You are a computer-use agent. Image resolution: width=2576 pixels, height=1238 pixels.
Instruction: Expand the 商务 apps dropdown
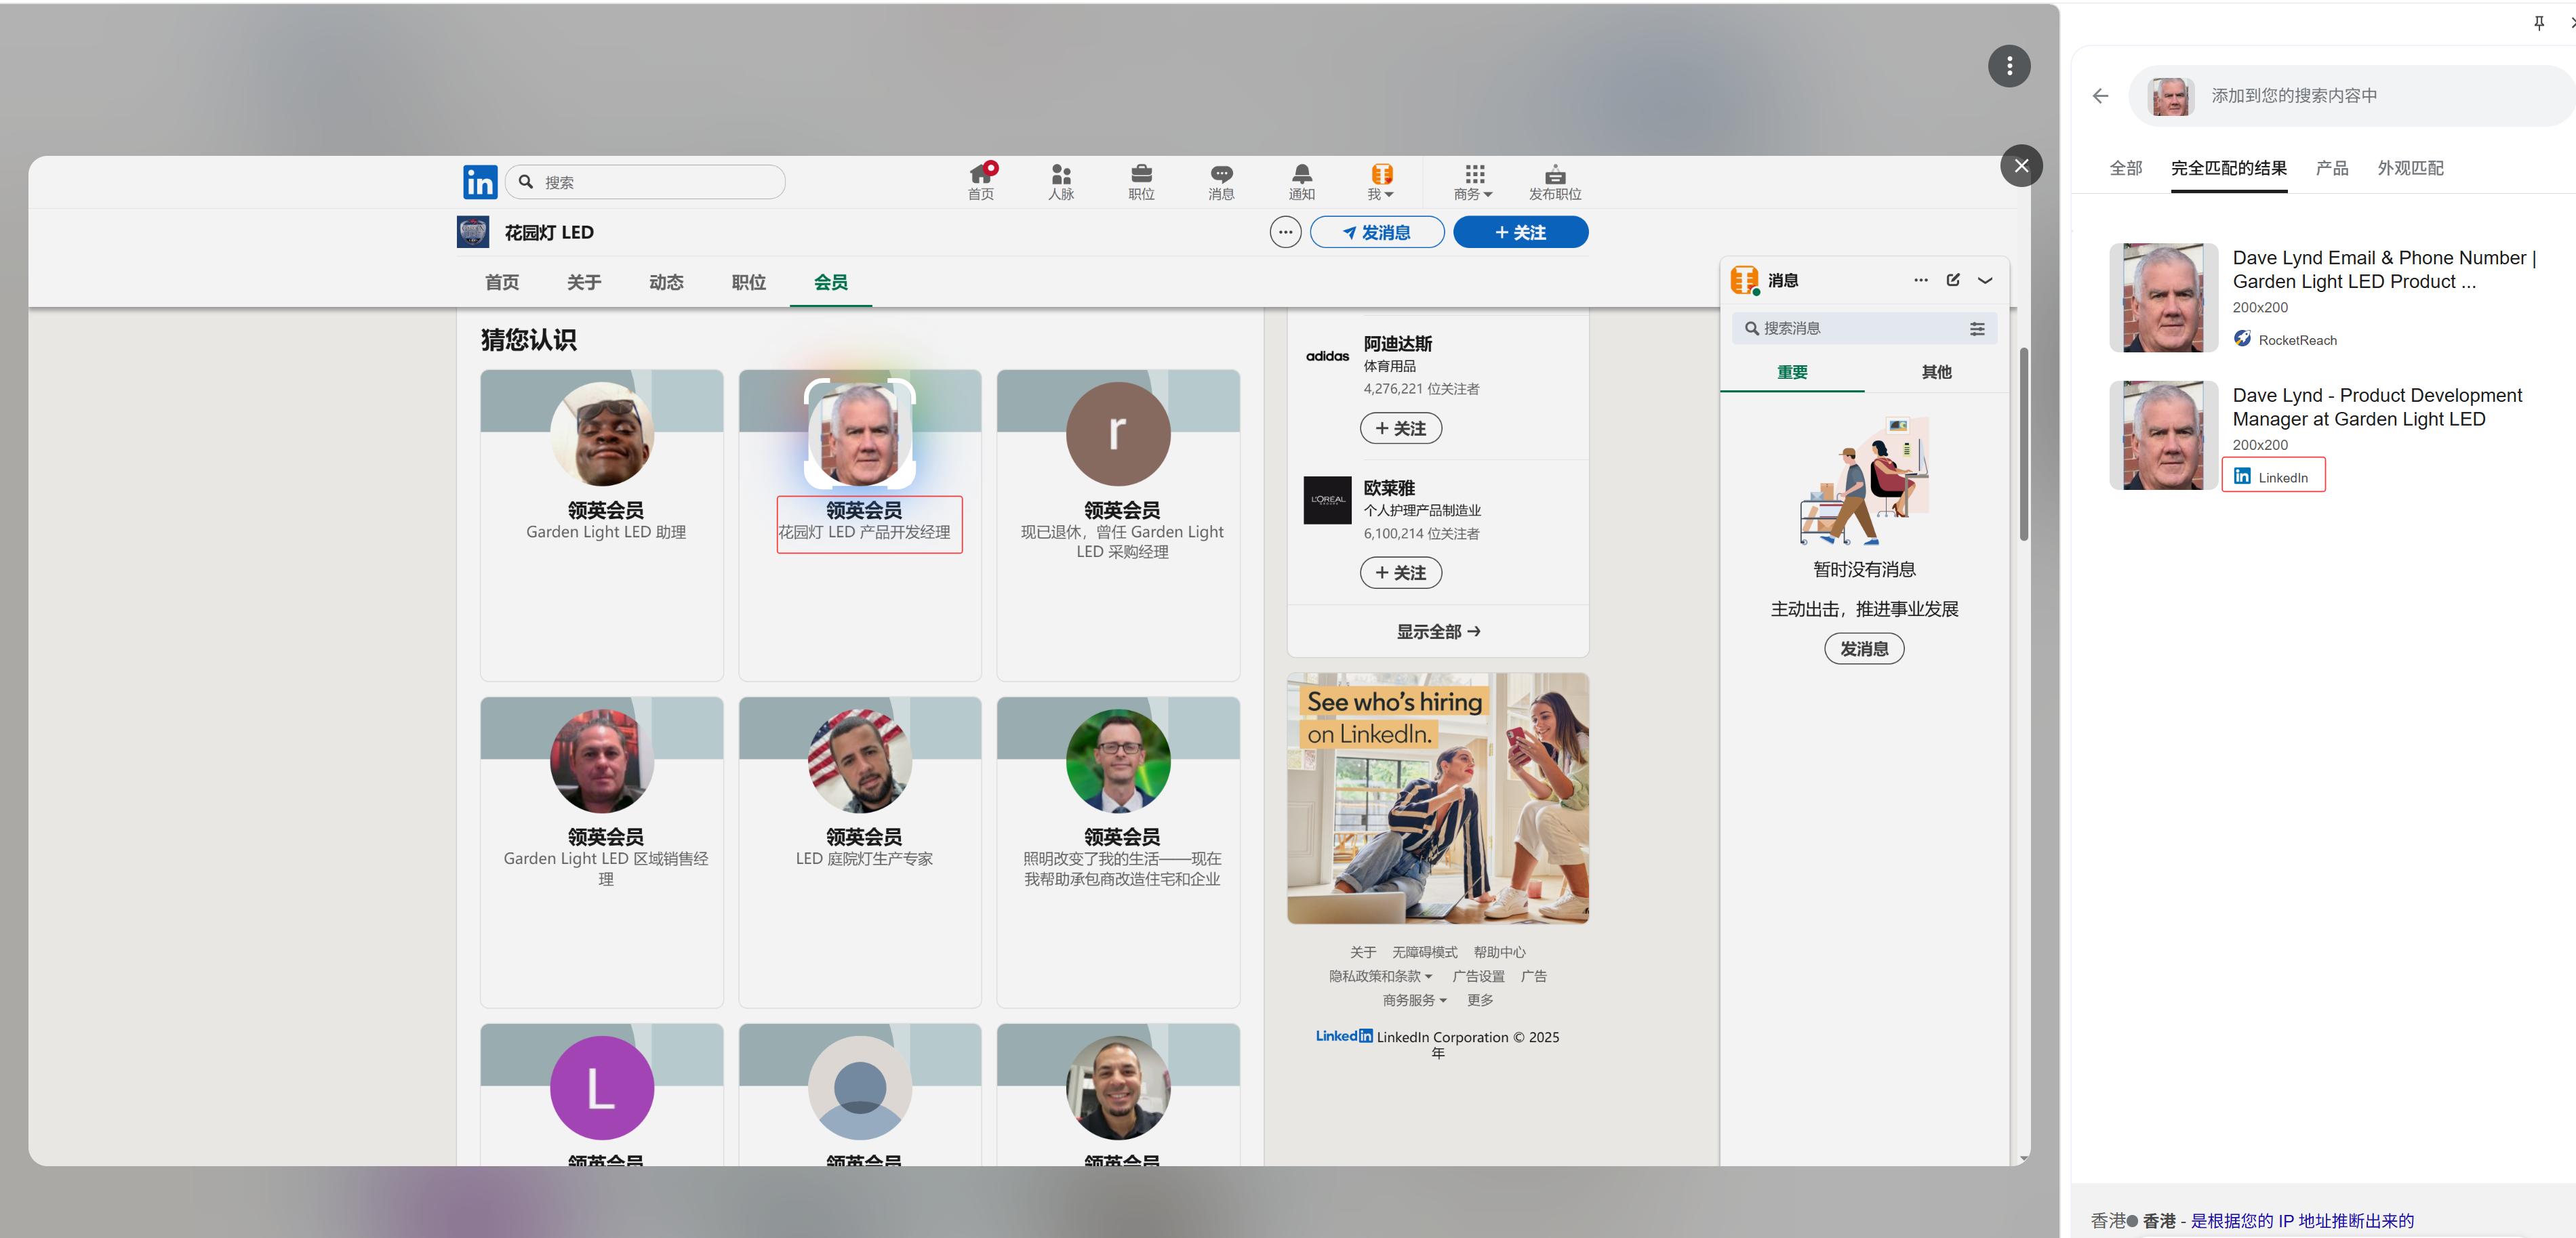tap(1474, 182)
